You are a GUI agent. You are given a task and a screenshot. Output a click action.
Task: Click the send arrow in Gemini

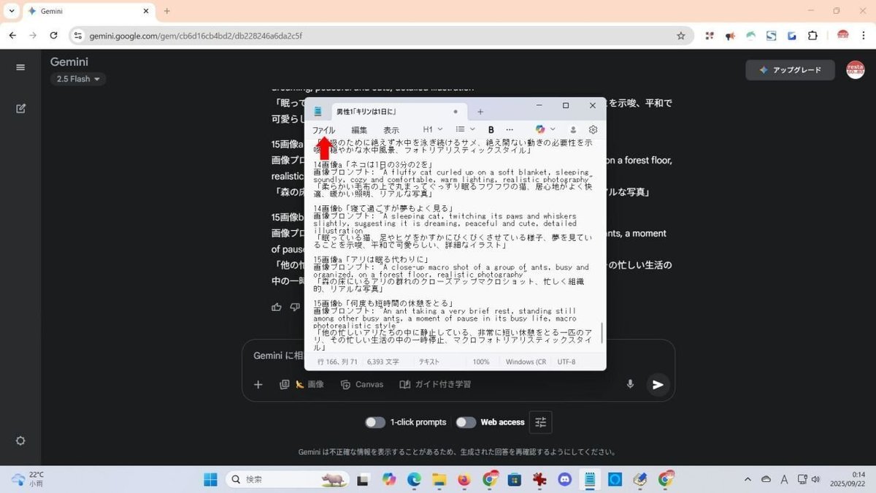pyautogui.click(x=657, y=384)
